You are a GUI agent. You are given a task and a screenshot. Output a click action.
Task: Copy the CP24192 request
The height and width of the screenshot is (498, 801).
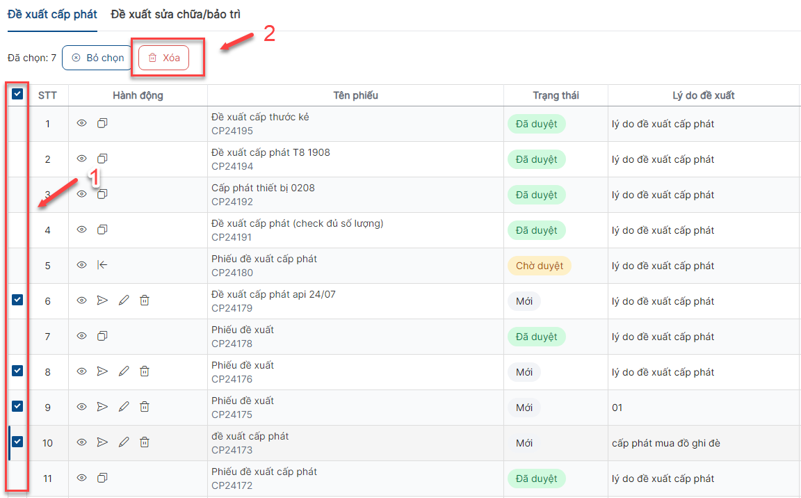coord(102,194)
